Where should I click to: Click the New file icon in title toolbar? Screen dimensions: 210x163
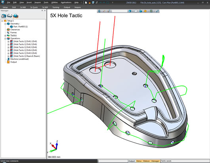point(86,2)
